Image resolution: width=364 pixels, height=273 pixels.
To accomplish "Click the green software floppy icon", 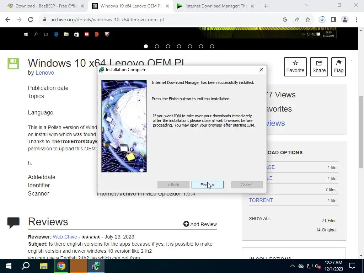I will 13,64.
